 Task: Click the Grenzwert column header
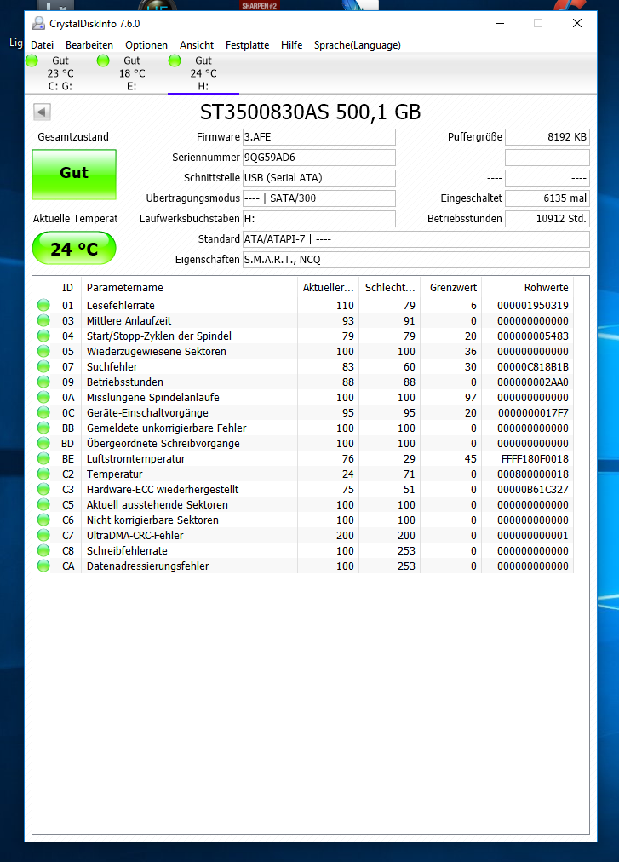click(x=451, y=288)
